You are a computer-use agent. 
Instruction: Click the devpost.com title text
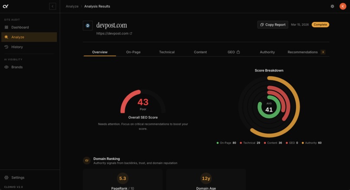pyautogui.click(x=112, y=25)
